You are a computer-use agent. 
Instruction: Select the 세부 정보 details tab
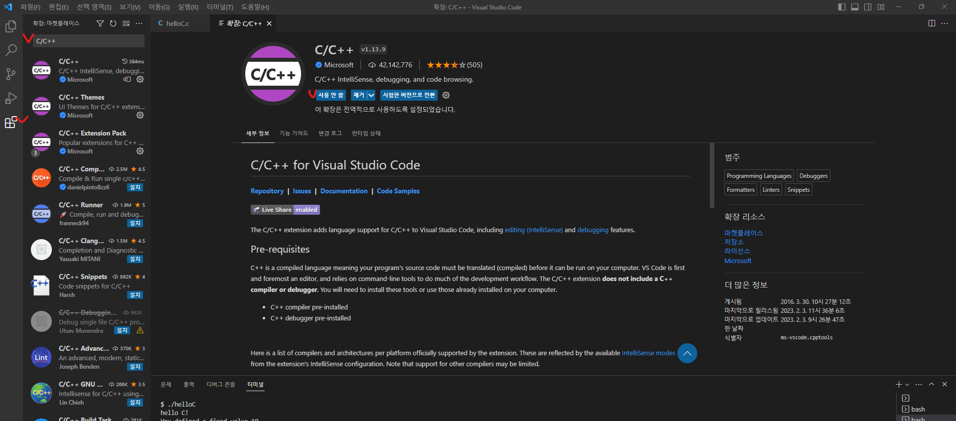tap(258, 134)
